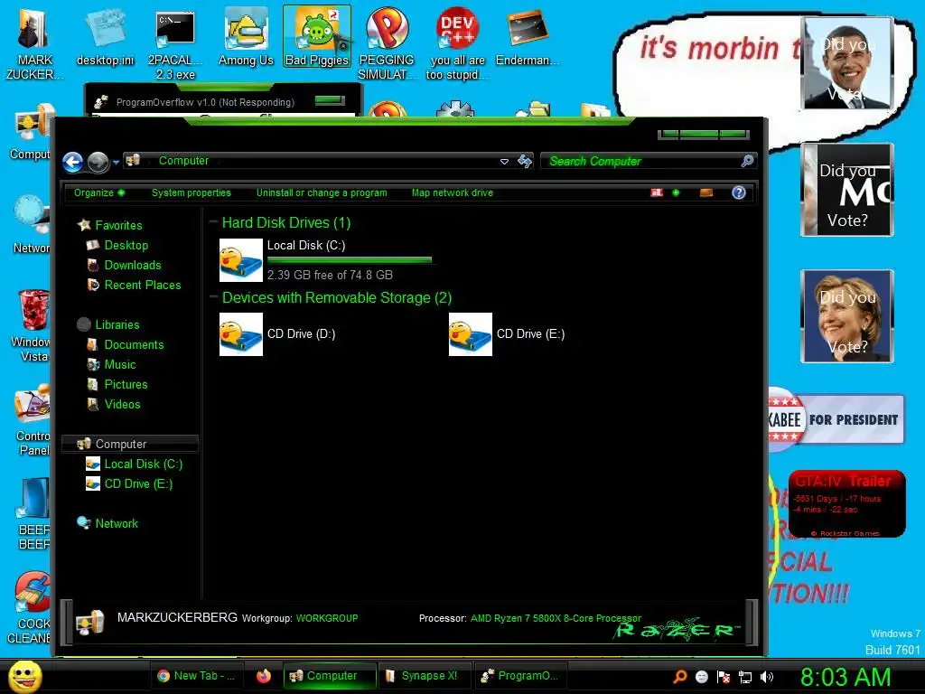Click System properties in the toolbar

point(192,192)
